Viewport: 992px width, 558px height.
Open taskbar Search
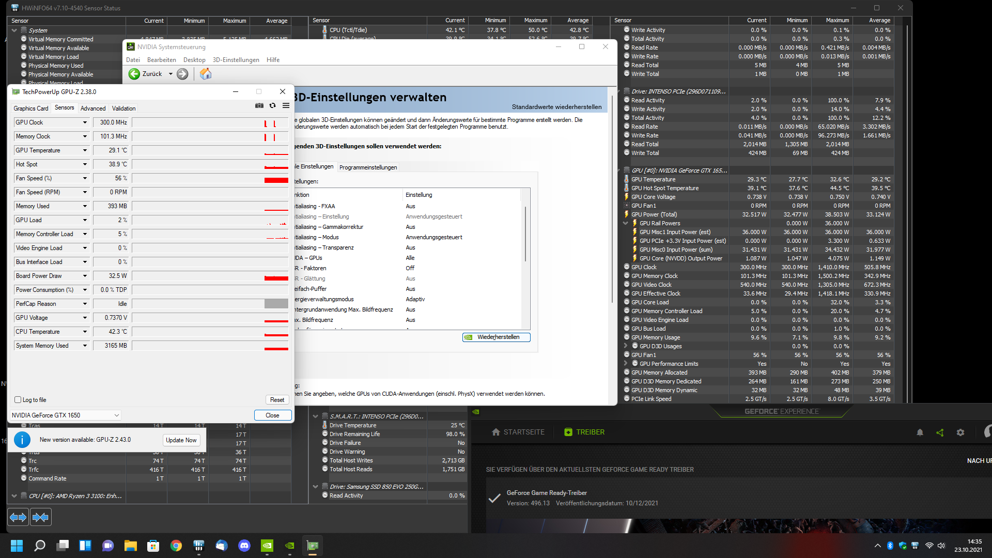[x=39, y=546]
